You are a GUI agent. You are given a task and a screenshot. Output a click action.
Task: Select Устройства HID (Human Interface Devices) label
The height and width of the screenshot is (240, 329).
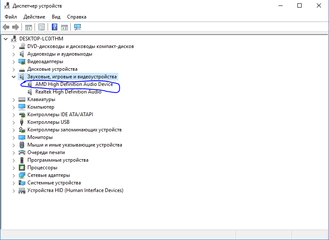coord(75,190)
